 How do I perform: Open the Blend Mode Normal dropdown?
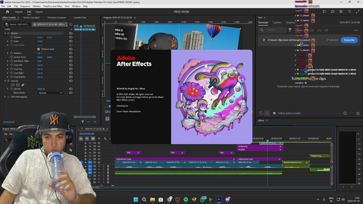click(50, 93)
